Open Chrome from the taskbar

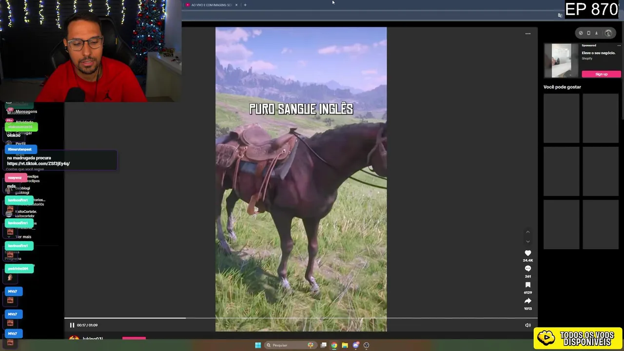coord(334,345)
